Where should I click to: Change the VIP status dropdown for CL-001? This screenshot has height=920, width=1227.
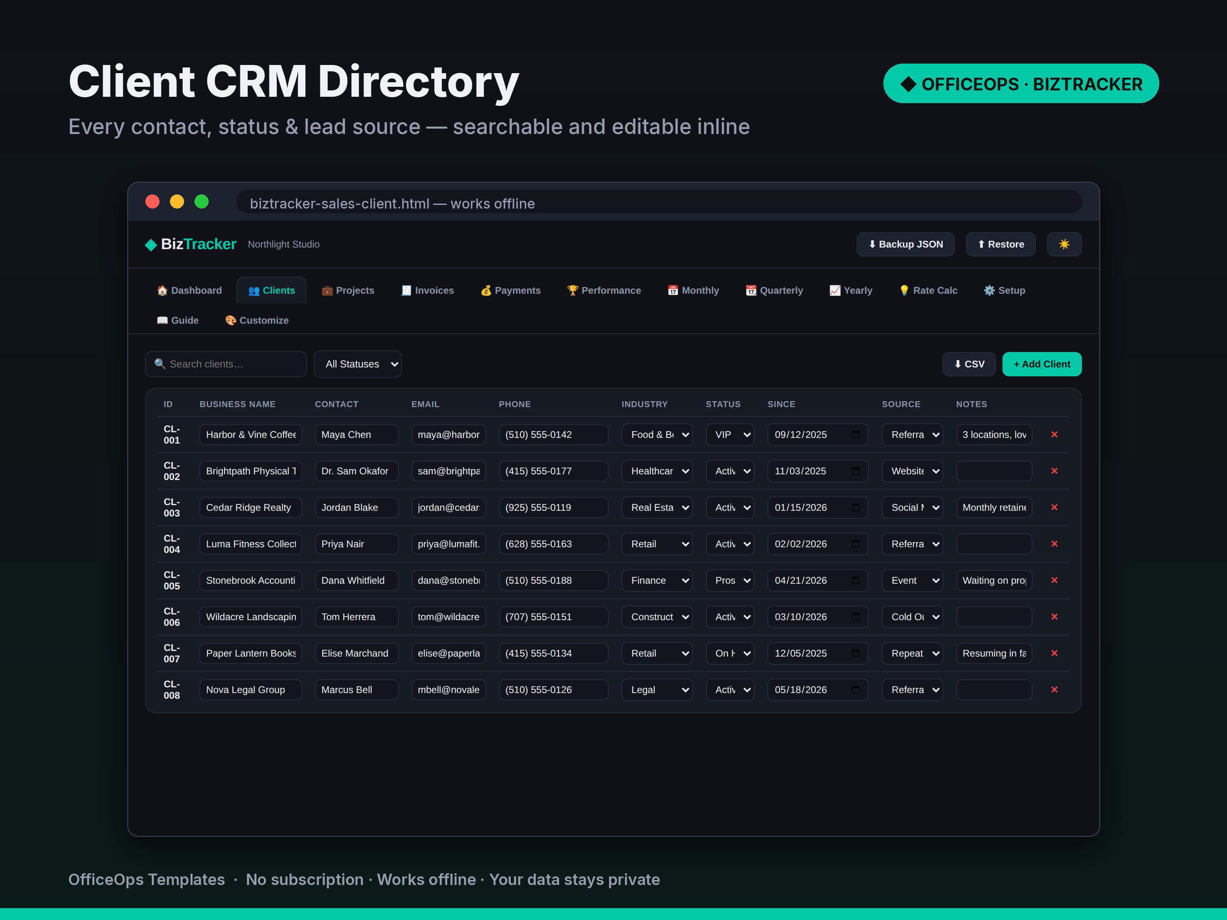729,434
